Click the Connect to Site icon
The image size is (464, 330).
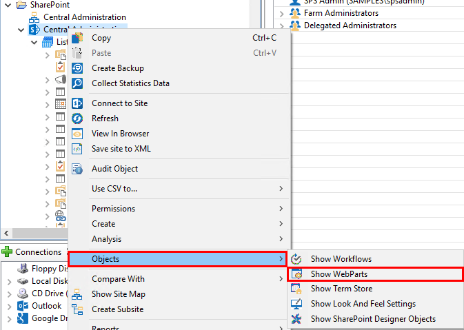78,103
